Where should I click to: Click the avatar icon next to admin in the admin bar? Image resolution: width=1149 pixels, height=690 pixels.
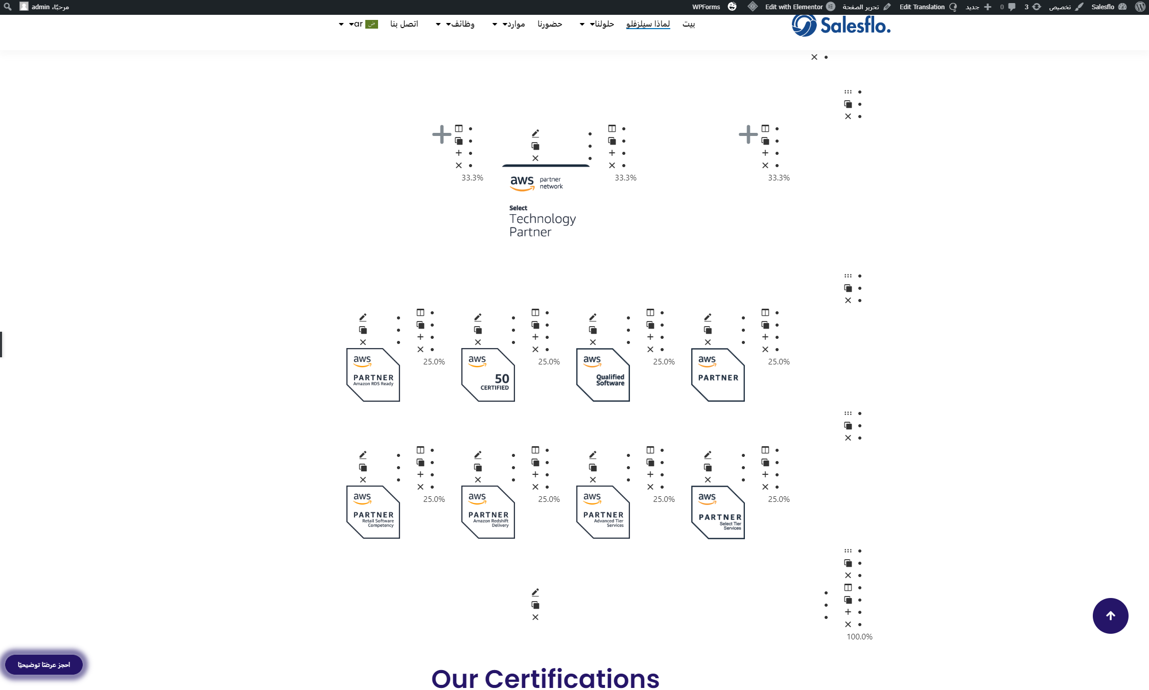(24, 7)
